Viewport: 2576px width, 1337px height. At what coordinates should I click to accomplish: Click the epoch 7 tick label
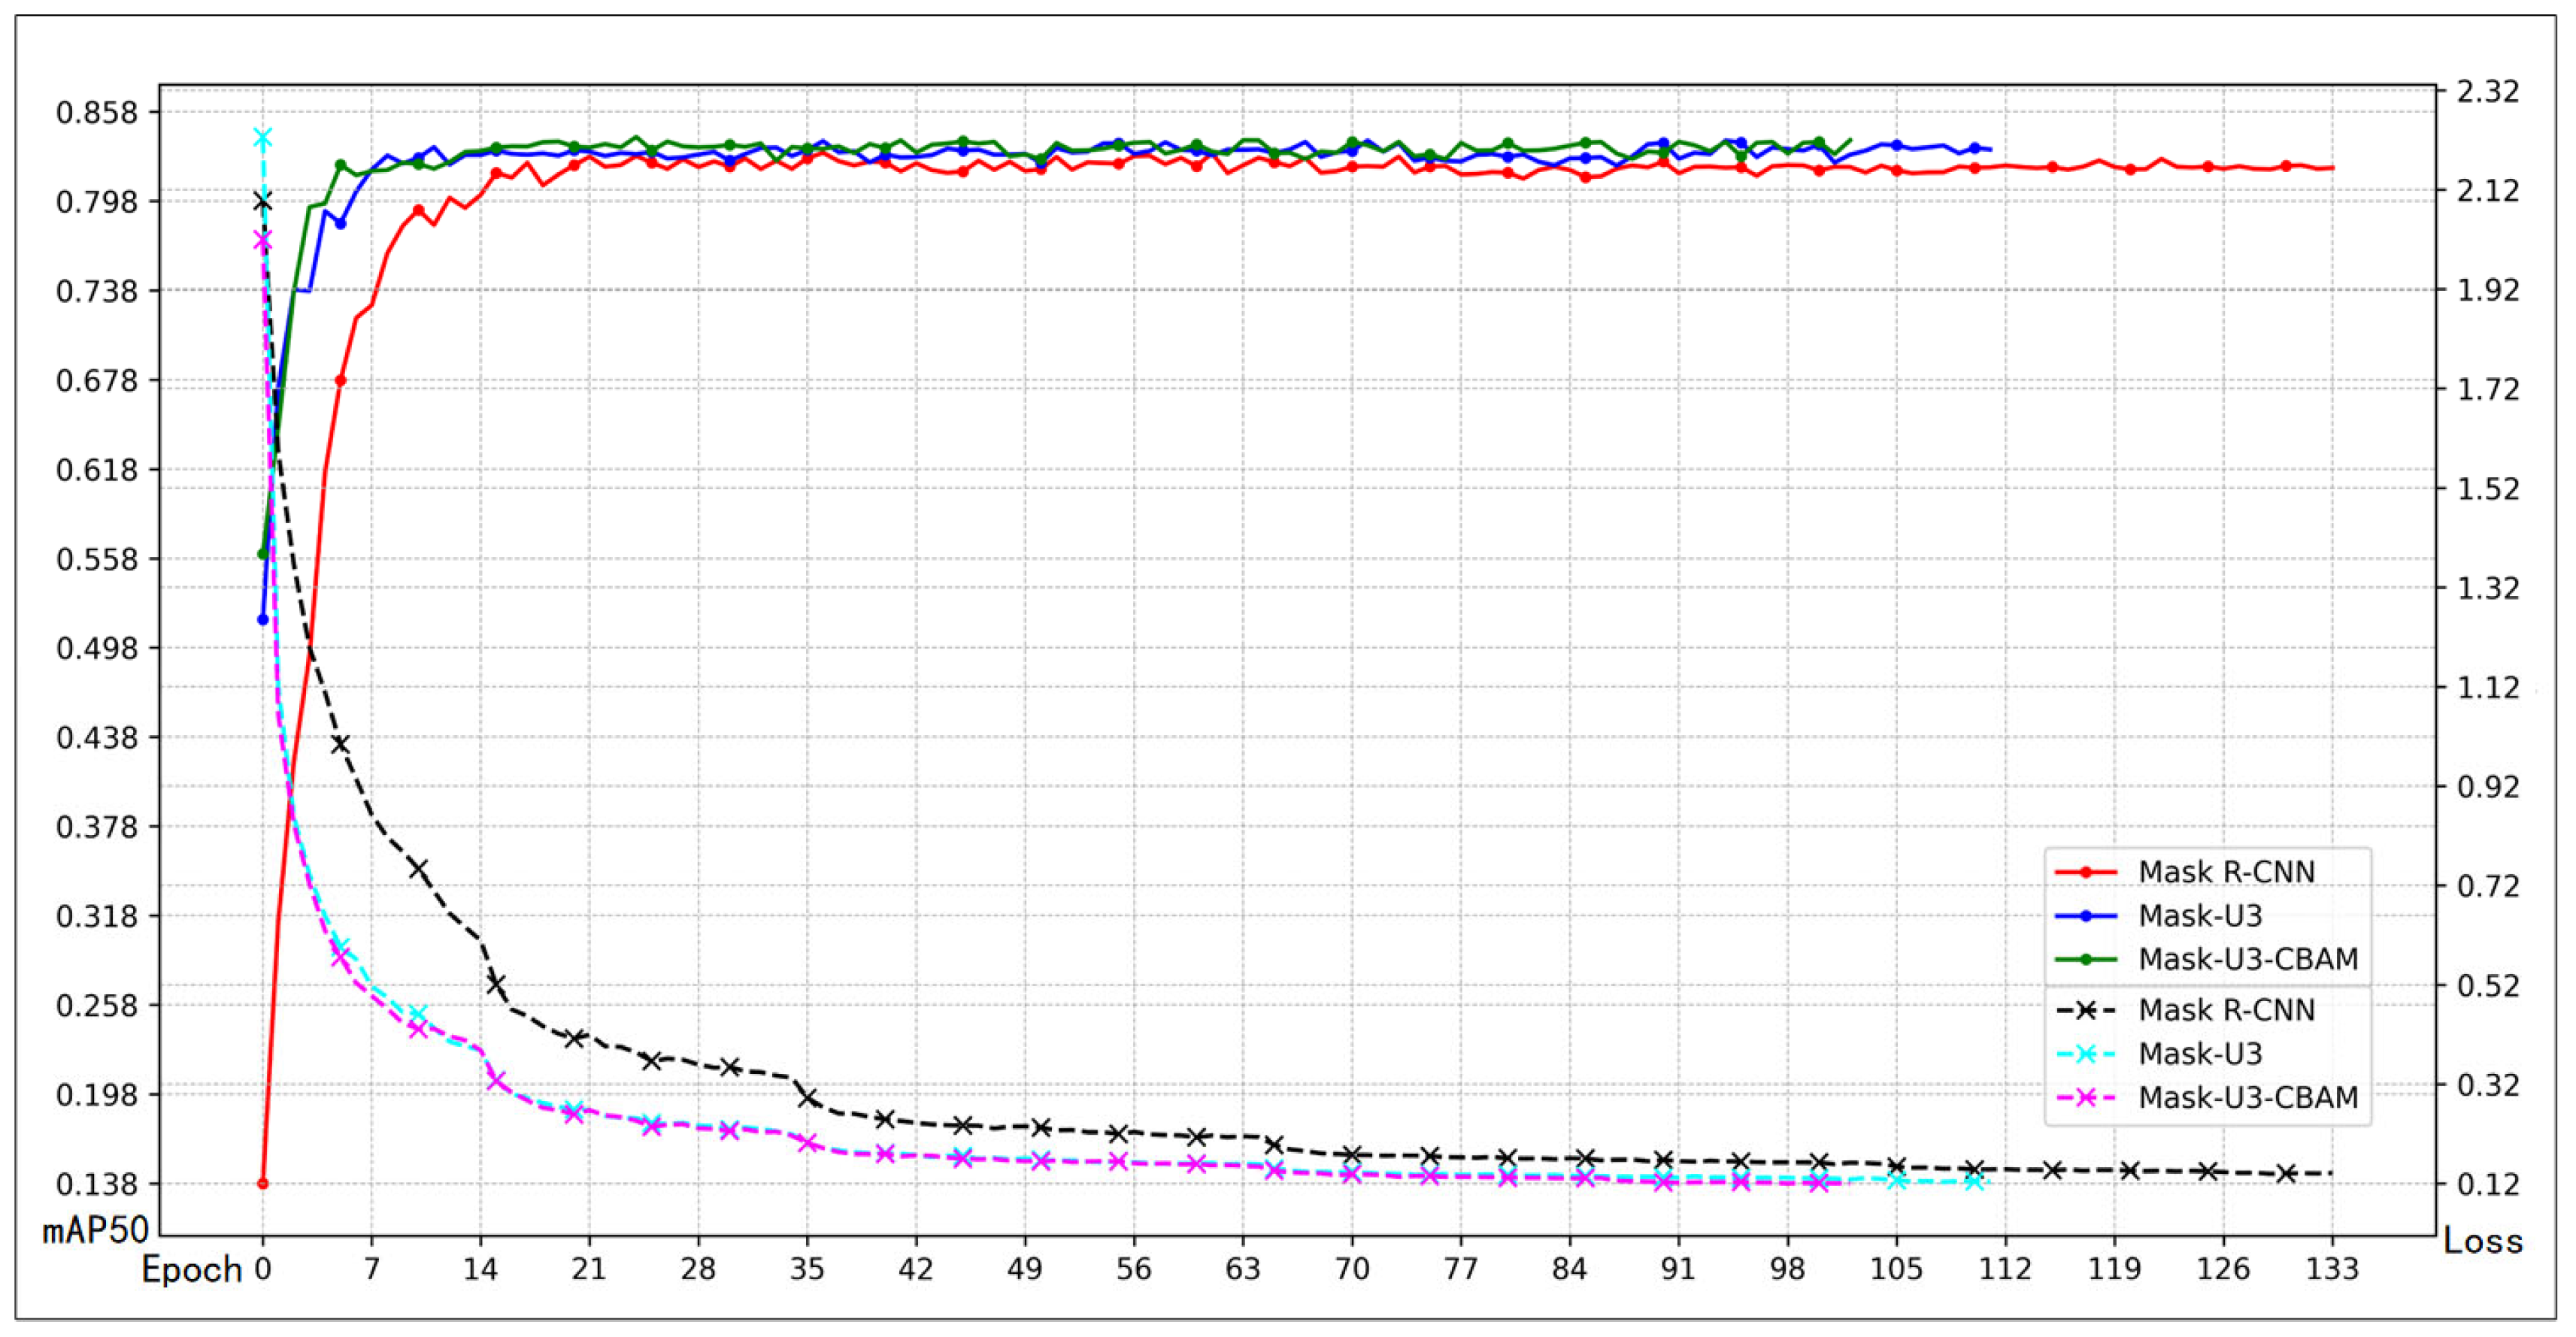point(372,1269)
